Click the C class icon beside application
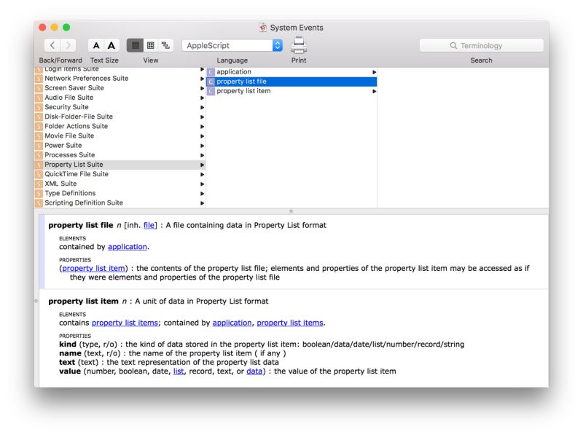 211,71
